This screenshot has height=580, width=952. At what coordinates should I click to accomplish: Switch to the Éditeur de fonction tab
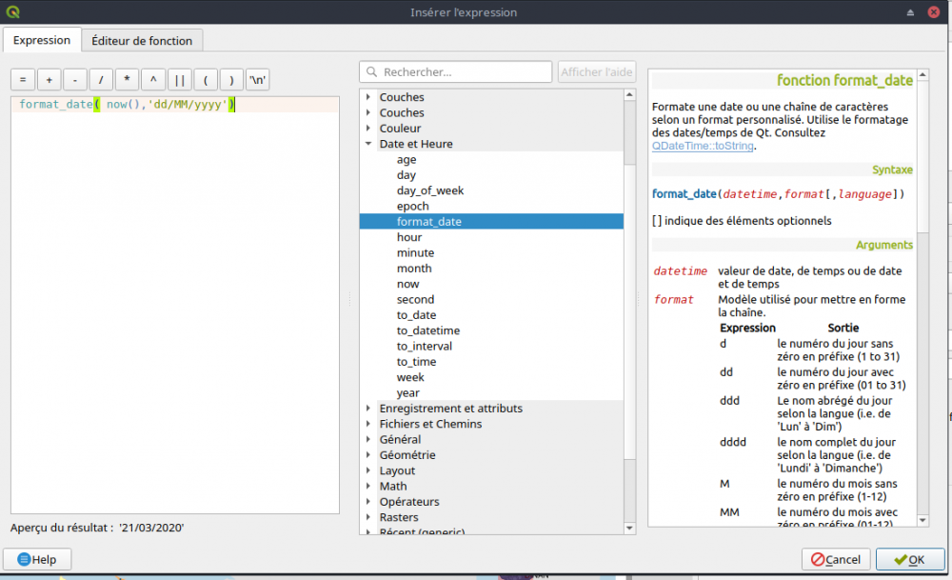click(x=142, y=41)
